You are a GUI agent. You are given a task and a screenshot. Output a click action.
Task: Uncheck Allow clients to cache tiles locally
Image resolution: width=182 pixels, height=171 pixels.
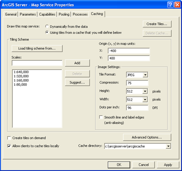click(x=9, y=146)
